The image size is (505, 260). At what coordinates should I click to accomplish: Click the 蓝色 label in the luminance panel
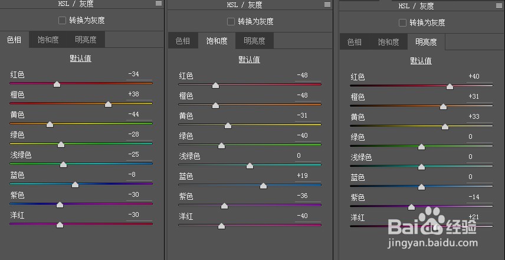358,177
